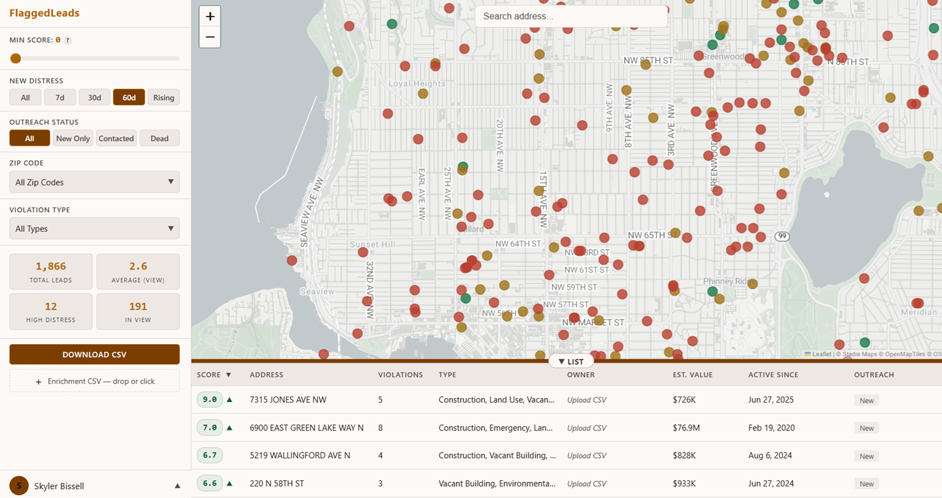Click the Active Since column header
Screen dimensions: 942x498
[773, 375]
